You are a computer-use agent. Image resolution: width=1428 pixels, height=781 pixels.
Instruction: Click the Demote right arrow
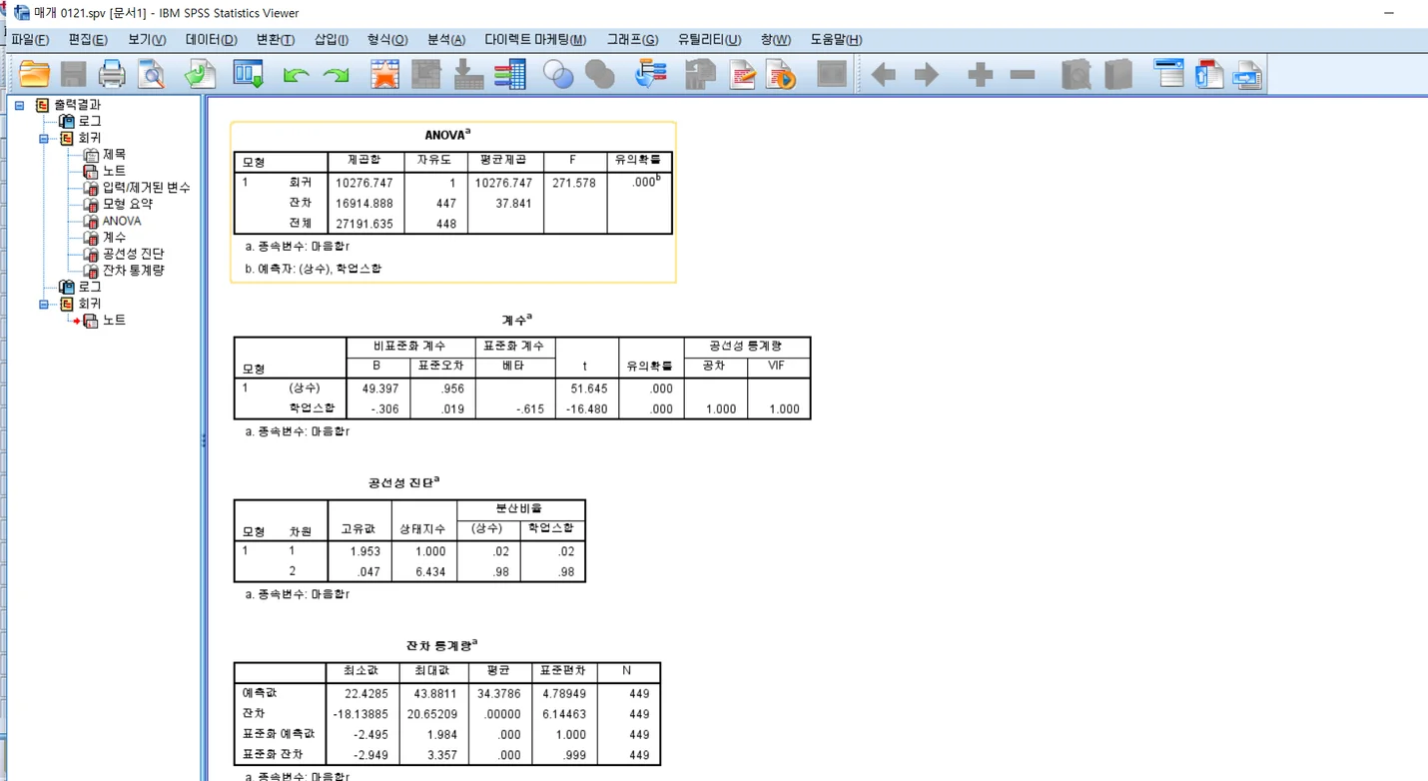click(927, 75)
